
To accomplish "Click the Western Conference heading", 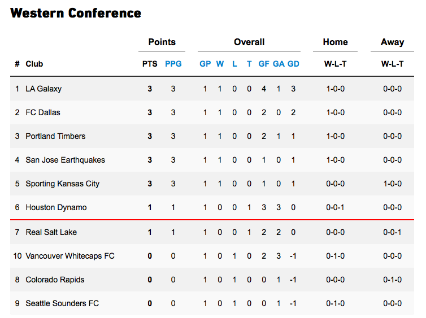I will (x=76, y=13).
